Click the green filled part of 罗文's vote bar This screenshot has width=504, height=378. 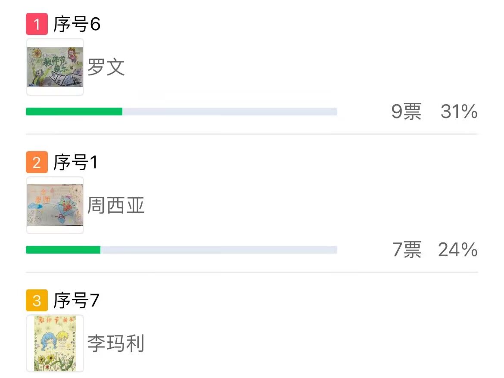(x=74, y=112)
